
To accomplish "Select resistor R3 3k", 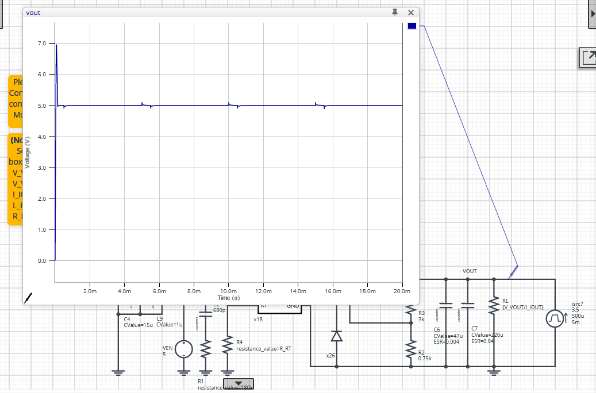I will 411,310.
